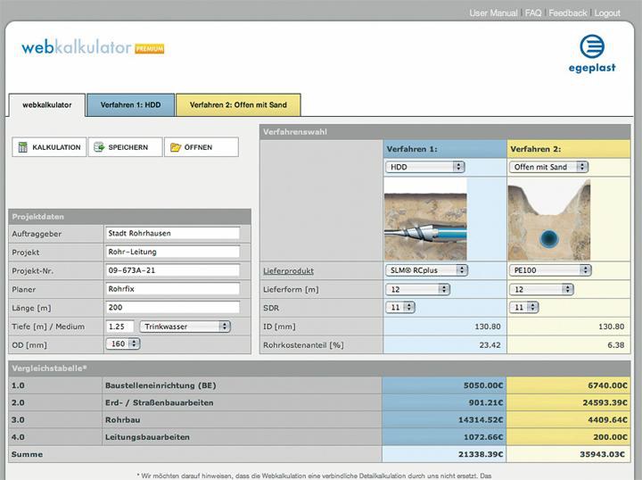
Task: Click the open trench sand image
Action: click(x=548, y=219)
